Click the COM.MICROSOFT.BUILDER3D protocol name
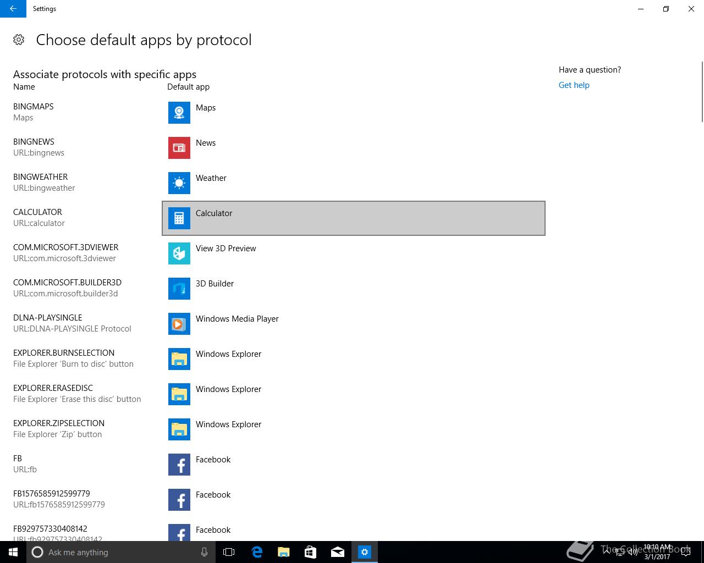 [x=67, y=283]
